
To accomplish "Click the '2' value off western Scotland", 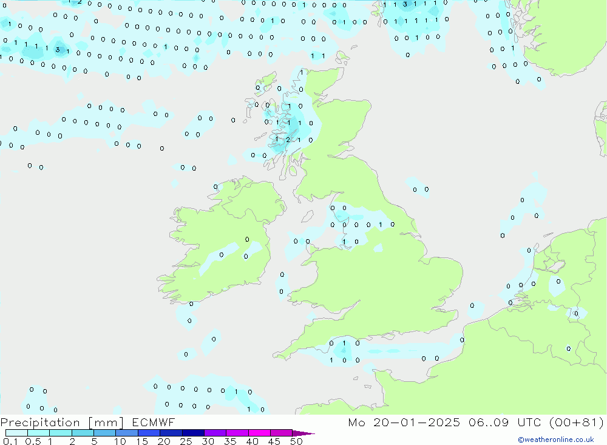I will point(288,140).
